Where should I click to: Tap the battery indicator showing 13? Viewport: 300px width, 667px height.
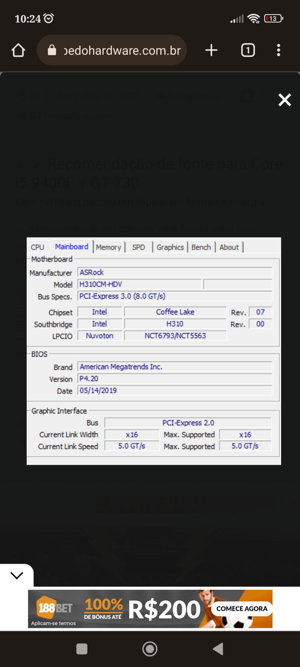click(274, 19)
